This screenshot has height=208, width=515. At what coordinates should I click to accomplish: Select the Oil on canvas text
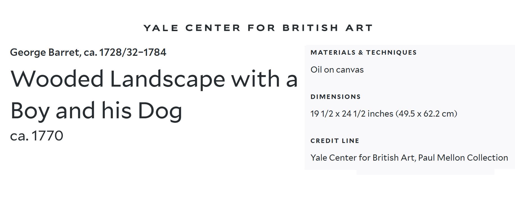coord(337,70)
